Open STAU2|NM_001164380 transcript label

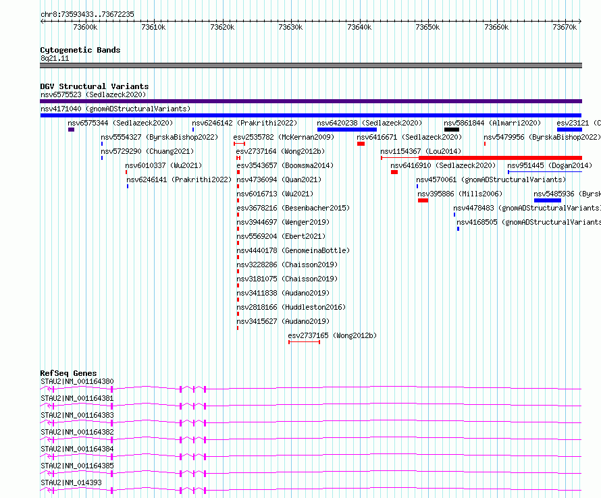(77, 381)
